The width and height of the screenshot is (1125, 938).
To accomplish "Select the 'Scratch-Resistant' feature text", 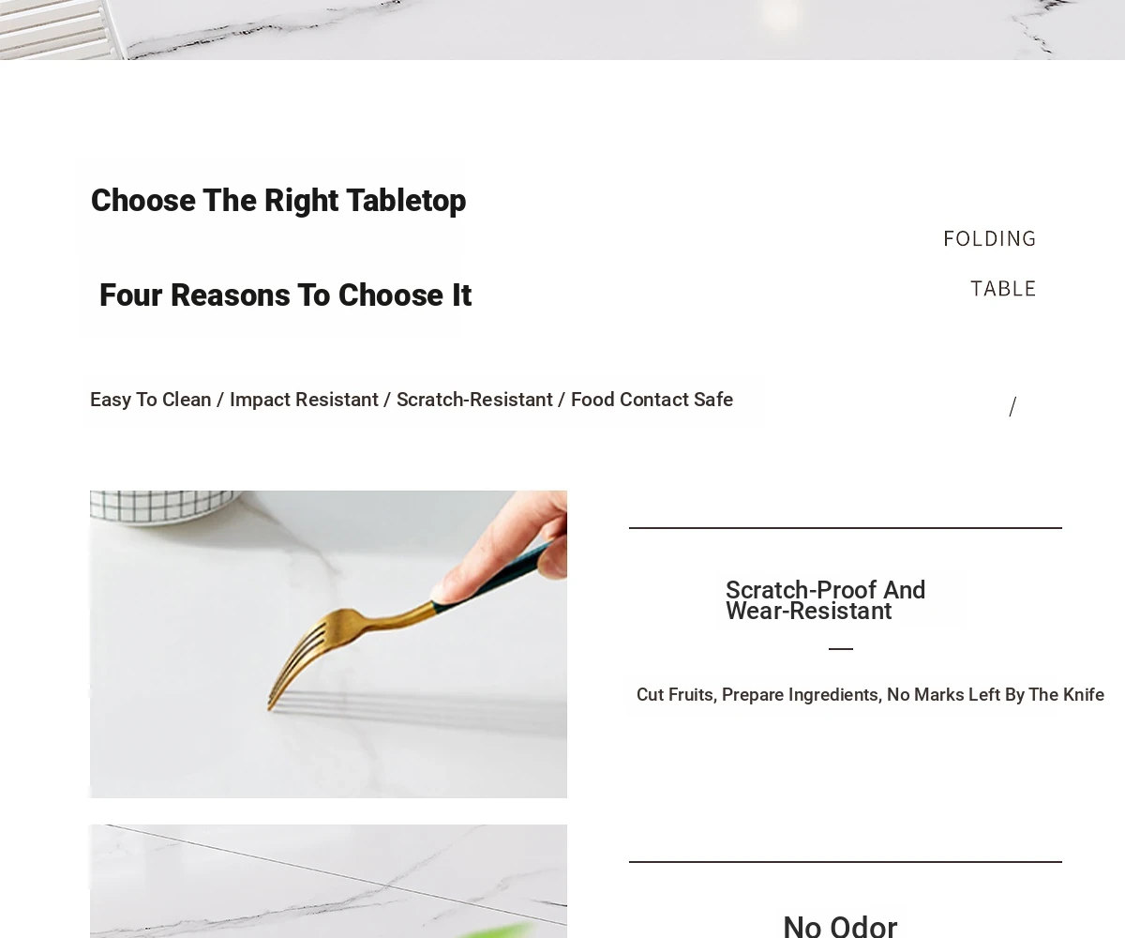I will [474, 400].
